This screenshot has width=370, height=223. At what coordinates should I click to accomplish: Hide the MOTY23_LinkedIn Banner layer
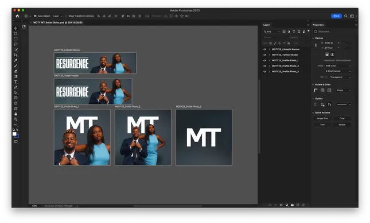pyautogui.click(x=264, y=49)
